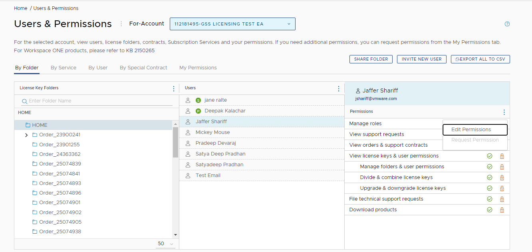Click lock icon for Download products
This screenshot has height=252, width=532.
click(502, 210)
